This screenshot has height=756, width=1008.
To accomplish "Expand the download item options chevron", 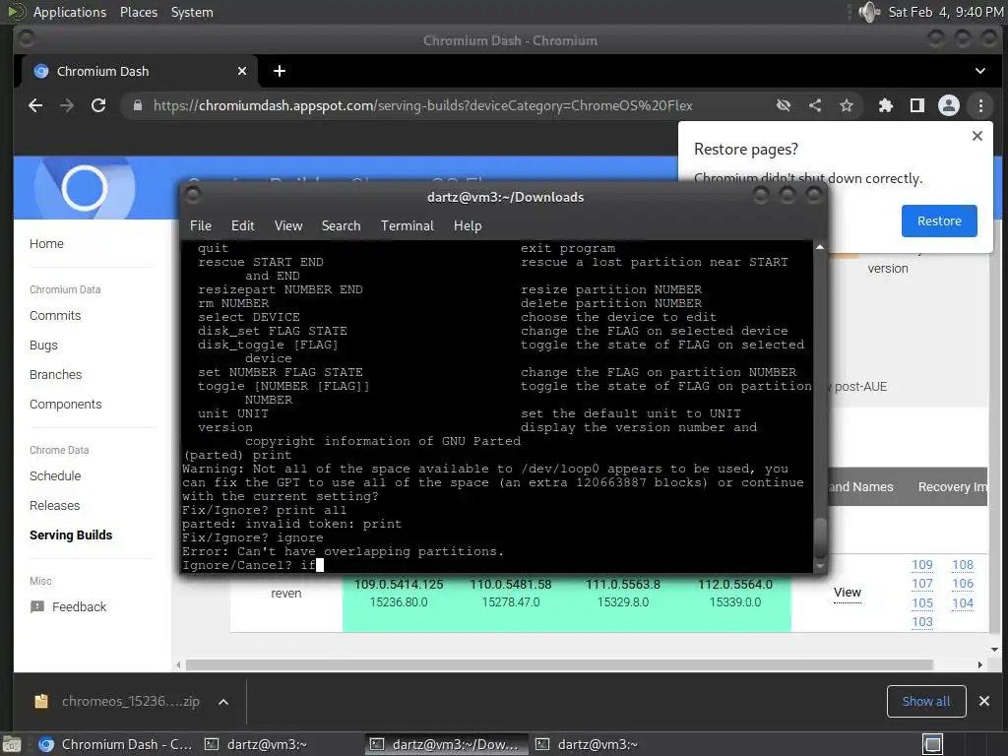I will (223, 701).
